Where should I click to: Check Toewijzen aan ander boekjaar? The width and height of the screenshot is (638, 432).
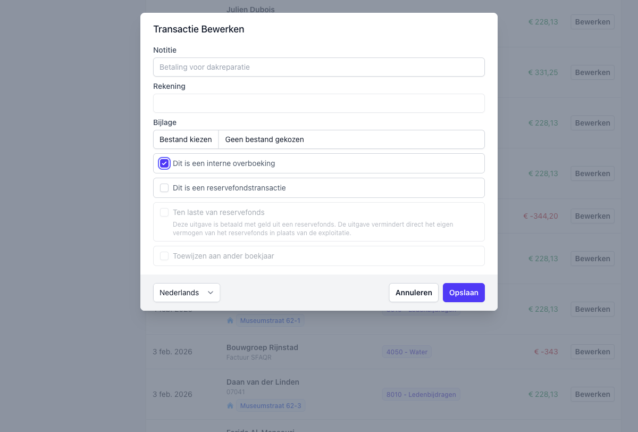click(164, 256)
